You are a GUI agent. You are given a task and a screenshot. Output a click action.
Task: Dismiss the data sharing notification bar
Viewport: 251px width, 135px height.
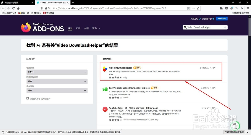point(247,132)
